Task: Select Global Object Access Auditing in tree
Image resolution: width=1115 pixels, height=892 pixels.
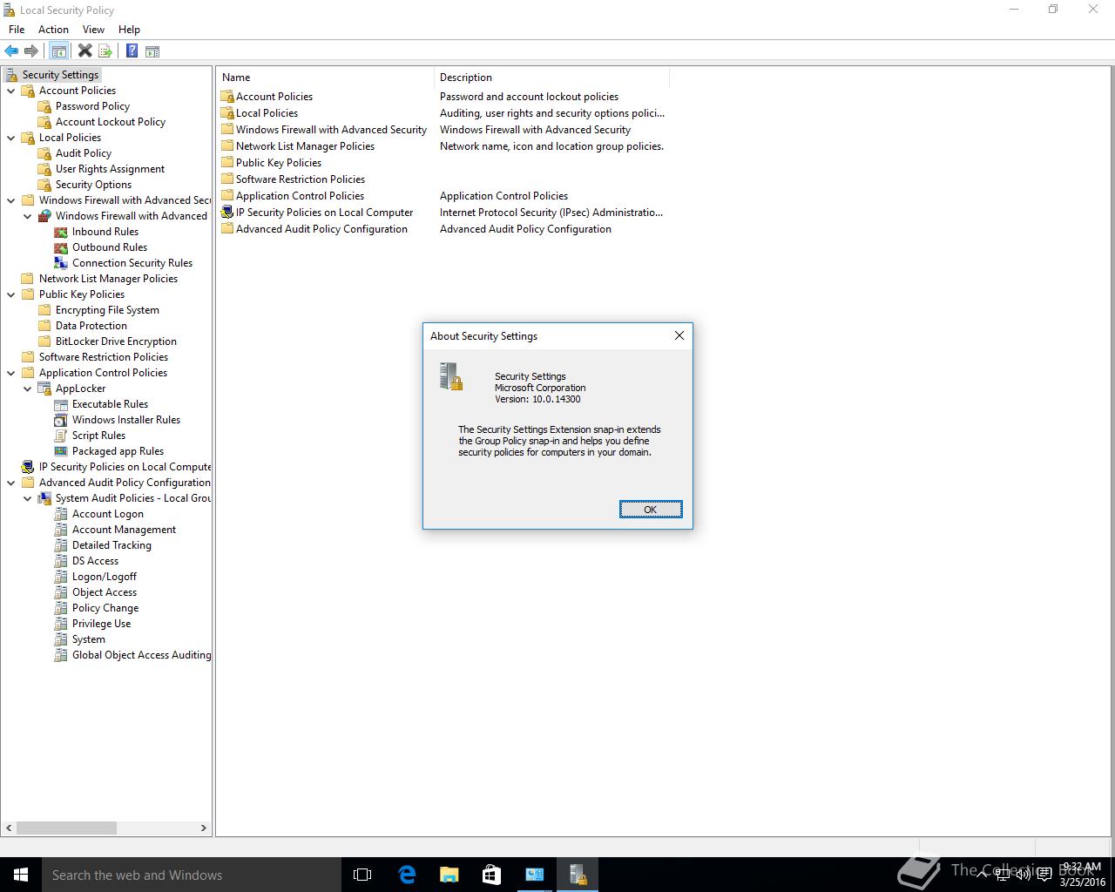Action: (141, 655)
